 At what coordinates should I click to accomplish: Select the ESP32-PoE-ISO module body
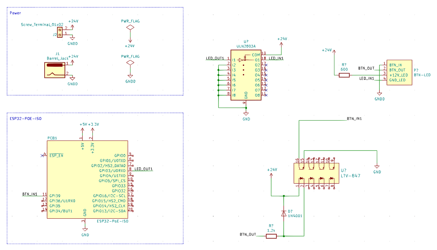tap(87, 179)
